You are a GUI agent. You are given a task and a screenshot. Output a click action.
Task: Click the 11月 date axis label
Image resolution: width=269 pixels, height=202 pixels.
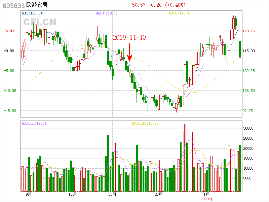[112, 195]
